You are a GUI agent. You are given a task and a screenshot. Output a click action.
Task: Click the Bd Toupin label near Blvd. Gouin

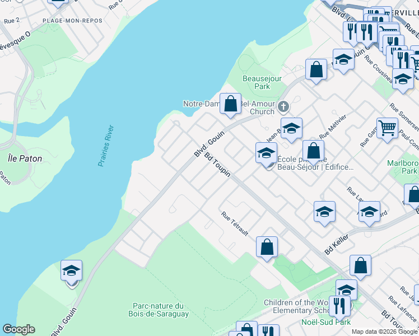[217, 164]
